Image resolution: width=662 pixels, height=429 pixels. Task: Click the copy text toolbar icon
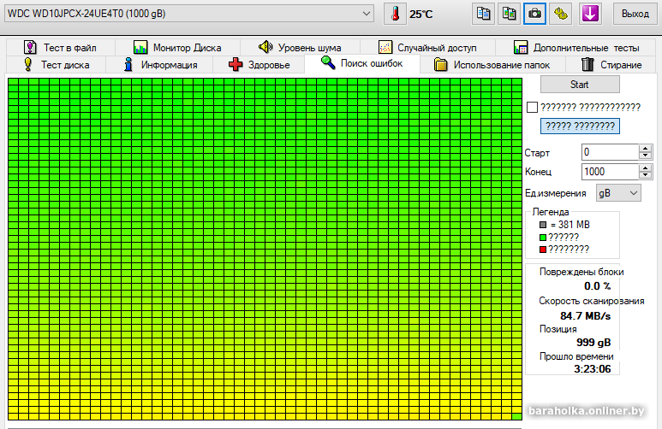(x=484, y=14)
